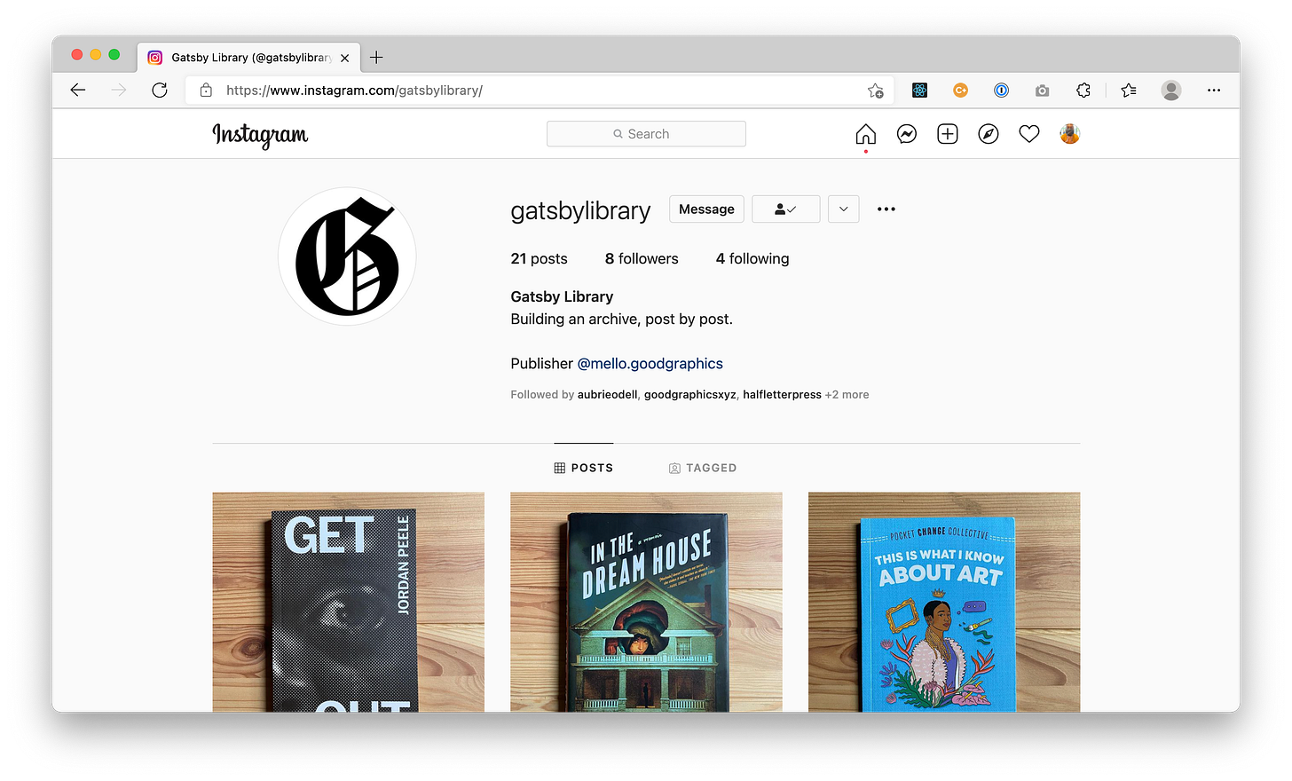Image resolution: width=1292 pixels, height=781 pixels.
Task: Open the browser profile avatar
Action: (x=1171, y=91)
